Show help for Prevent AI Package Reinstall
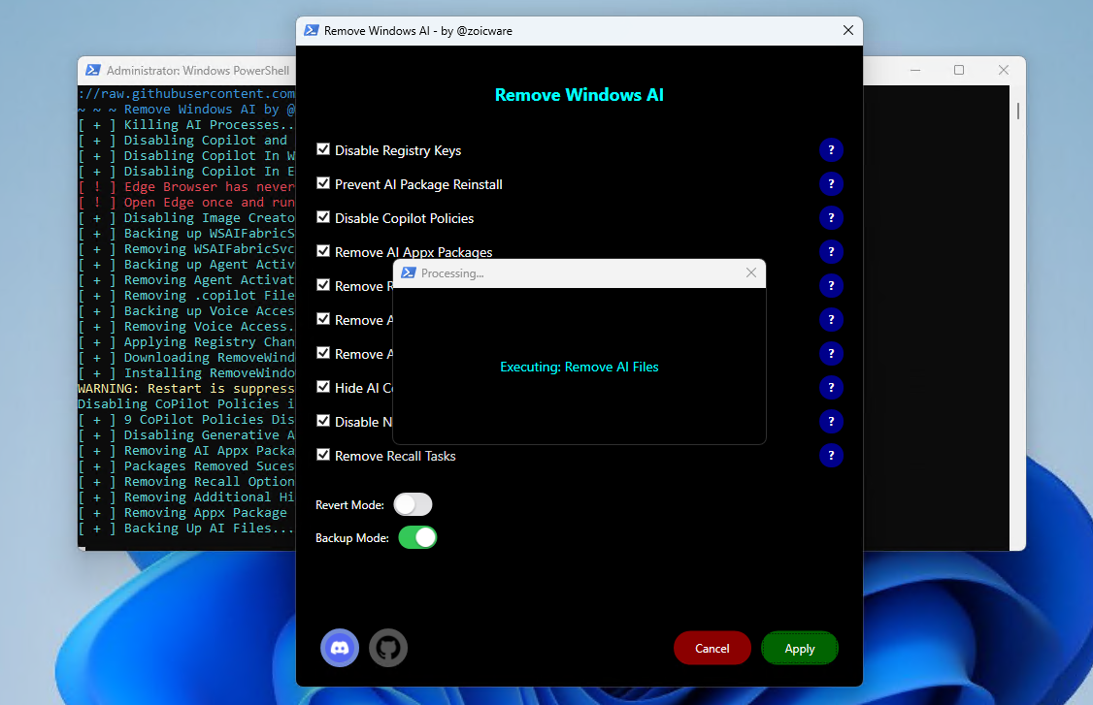This screenshot has height=705, width=1093. (831, 184)
